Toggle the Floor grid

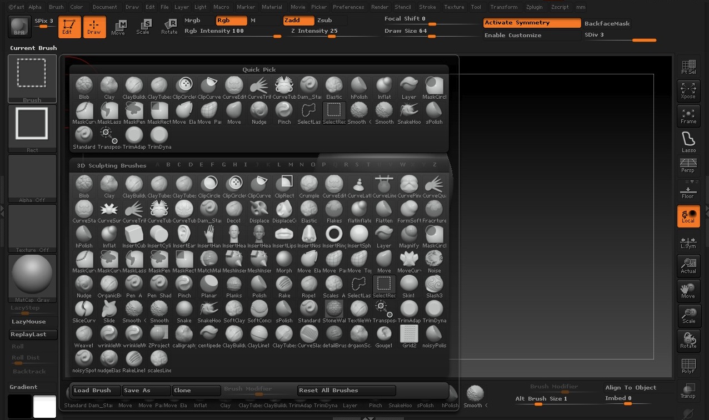(x=688, y=191)
